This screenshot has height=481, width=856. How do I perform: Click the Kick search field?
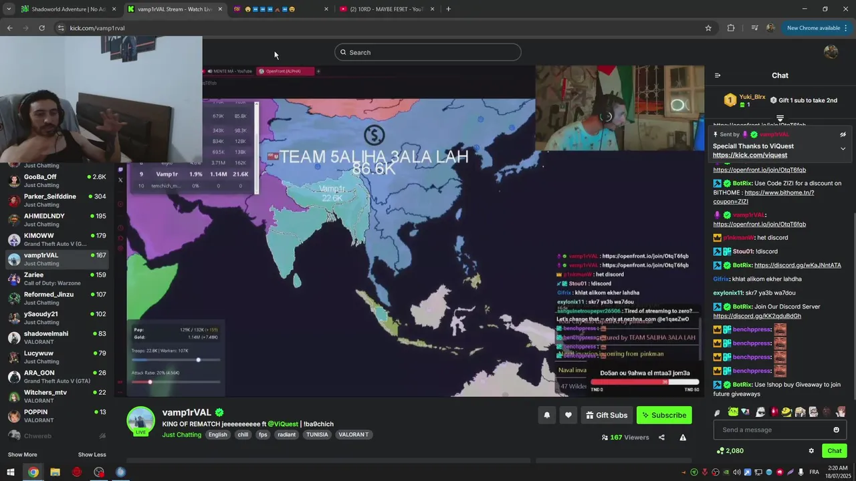(x=428, y=52)
